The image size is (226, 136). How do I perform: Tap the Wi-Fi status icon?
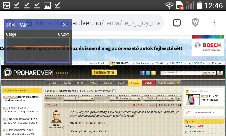point(169,5)
